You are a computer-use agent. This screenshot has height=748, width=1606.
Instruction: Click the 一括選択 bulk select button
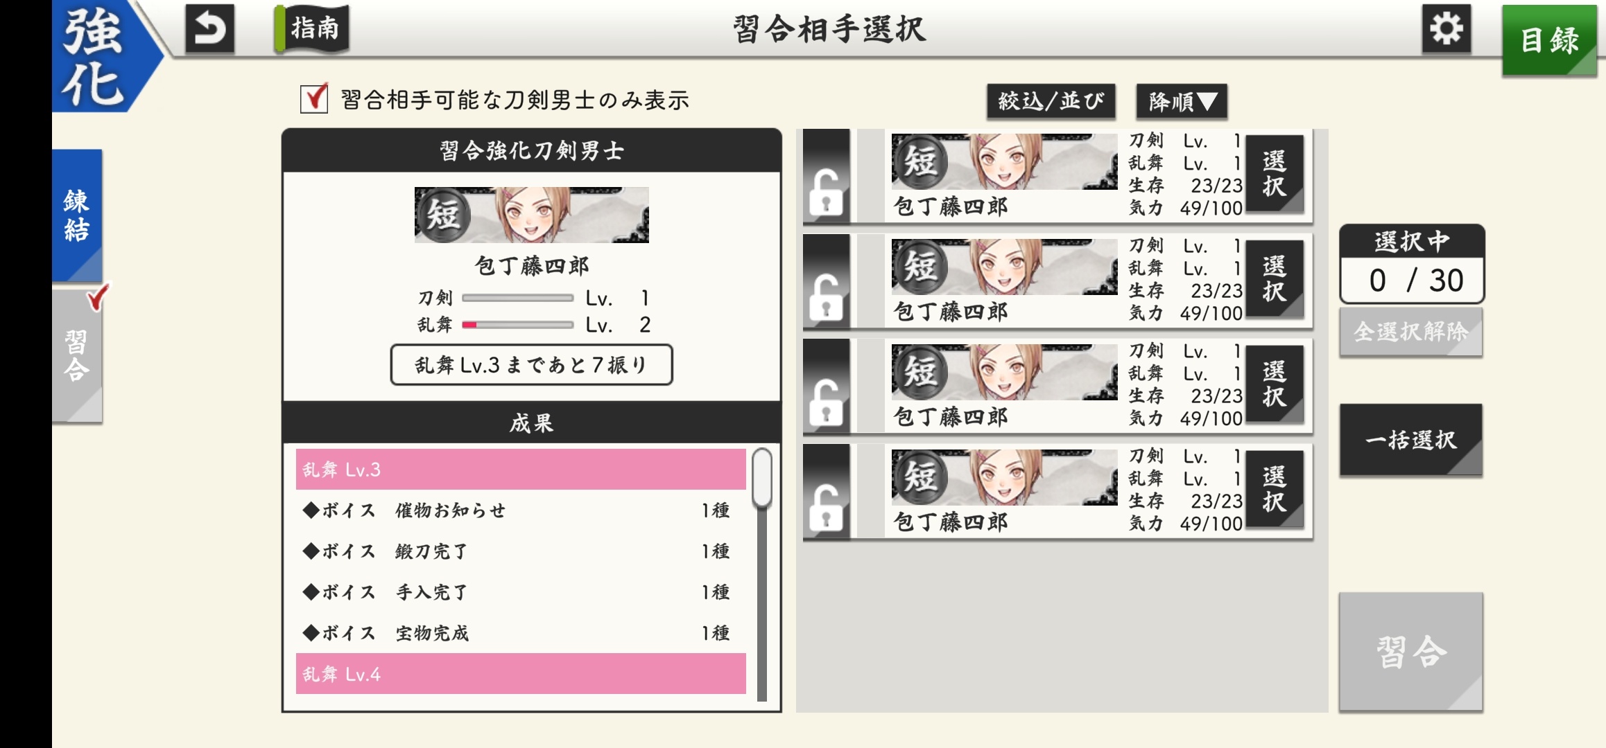click(1410, 440)
